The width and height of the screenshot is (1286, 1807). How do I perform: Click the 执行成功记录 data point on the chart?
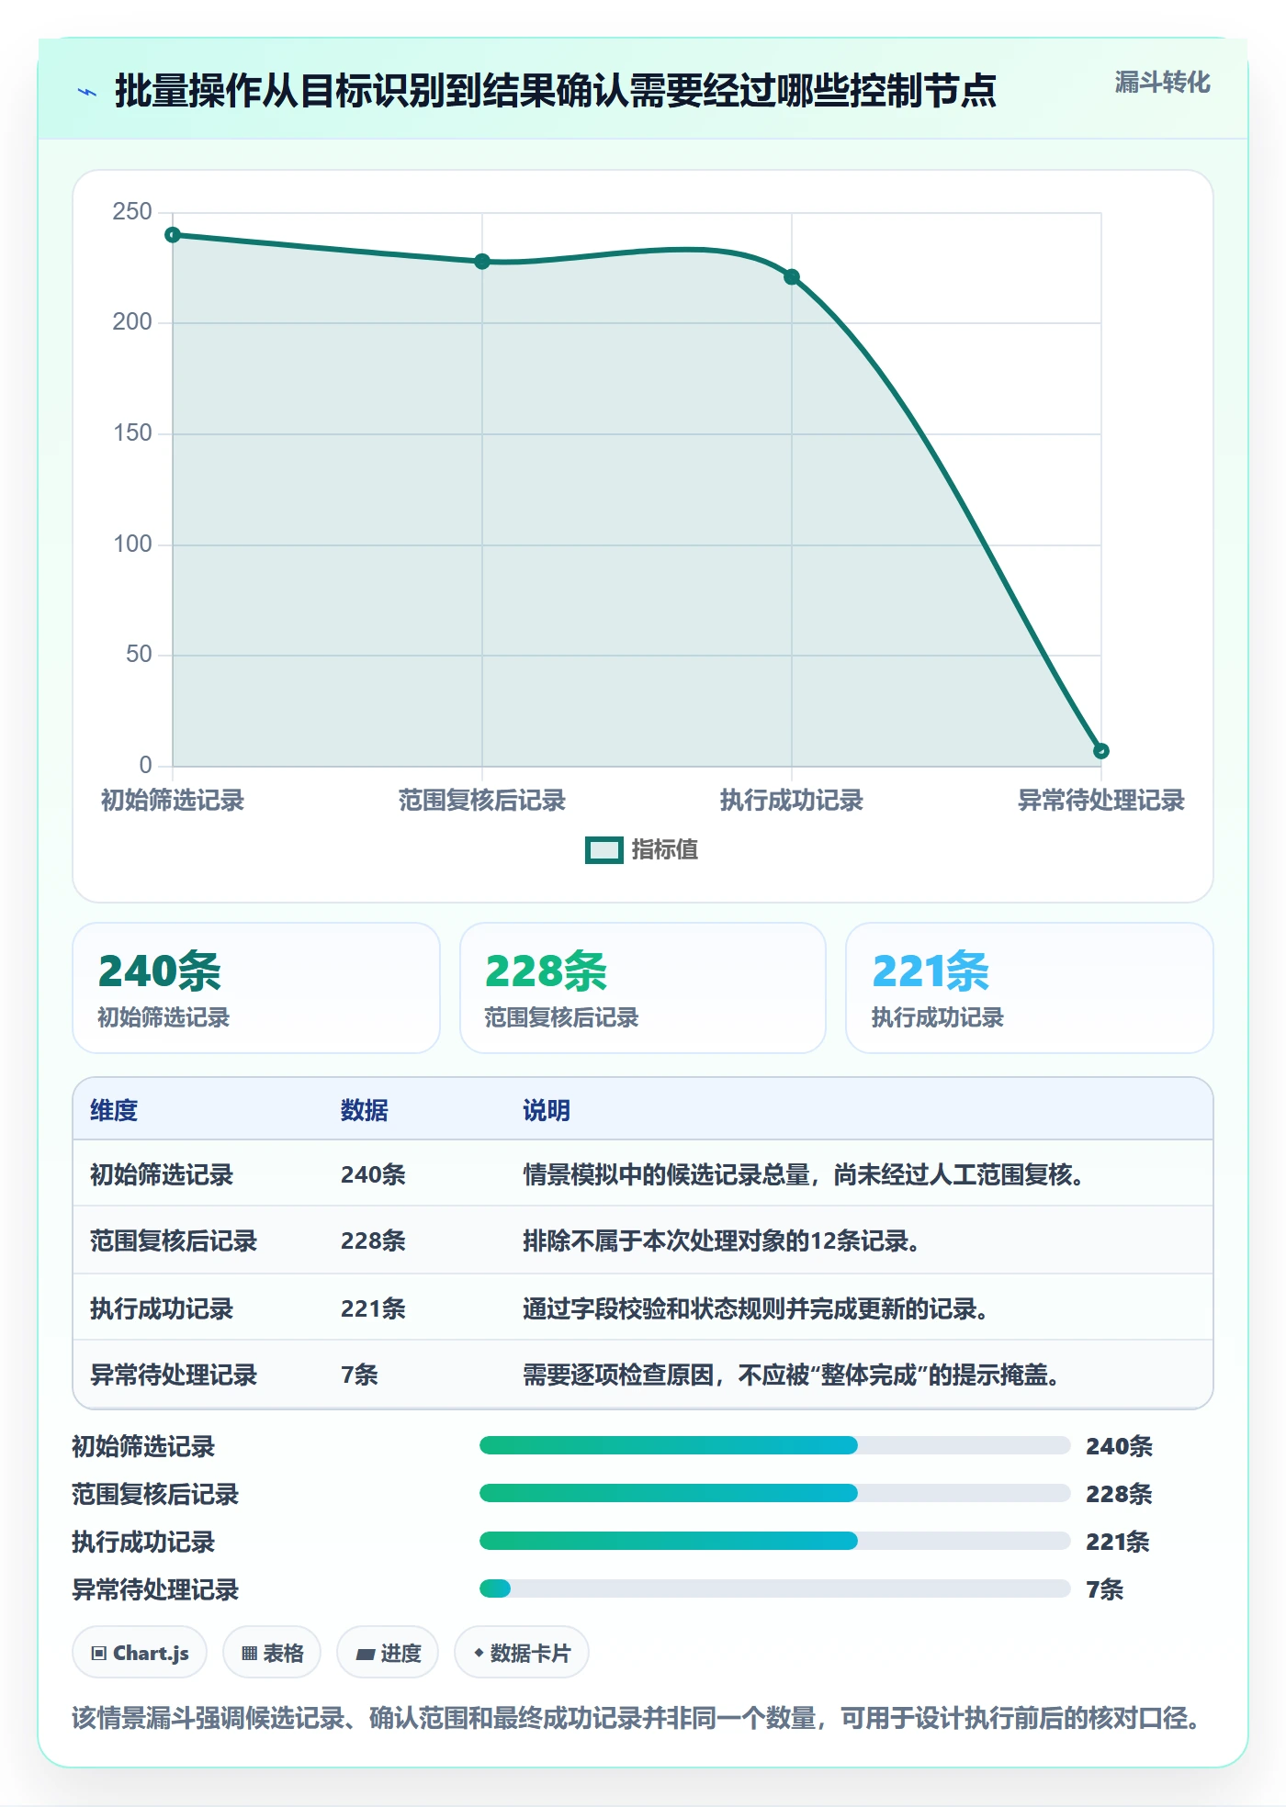pos(792,277)
